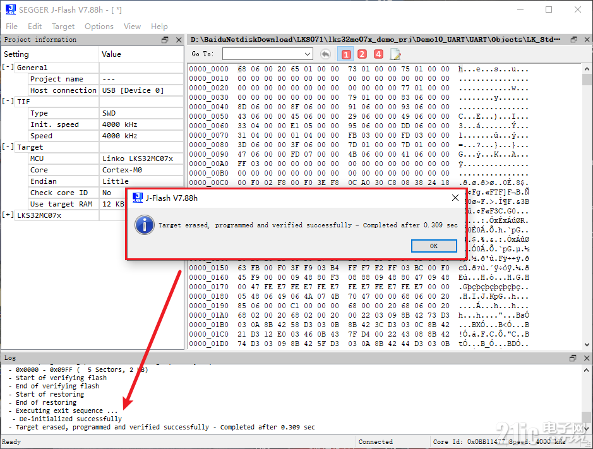Float the Log panel
The image size is (593, 449).
point(573,358)
